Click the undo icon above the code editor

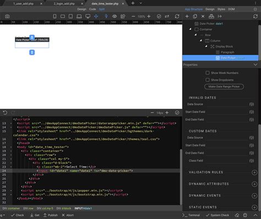coord(5,113)
